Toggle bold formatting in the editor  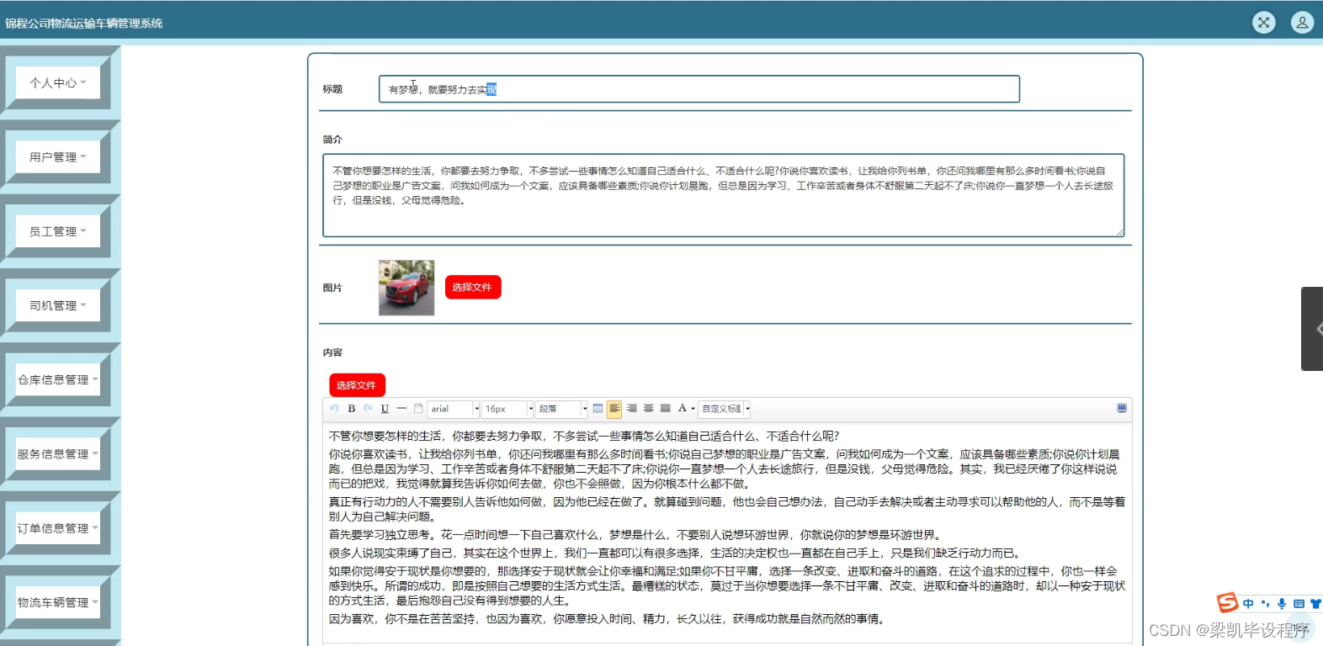click(352, 409)
